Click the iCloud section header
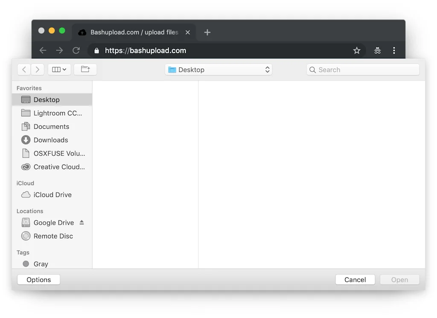 coord(25,183)
